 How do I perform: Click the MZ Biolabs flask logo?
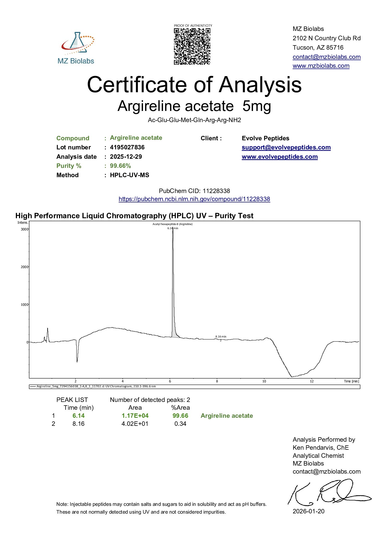[x=77, y=44]
